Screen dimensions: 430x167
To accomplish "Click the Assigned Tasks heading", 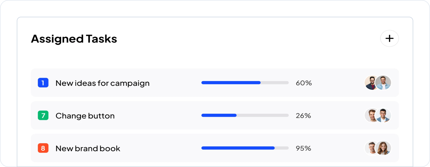I will click(x=74, y=39).
